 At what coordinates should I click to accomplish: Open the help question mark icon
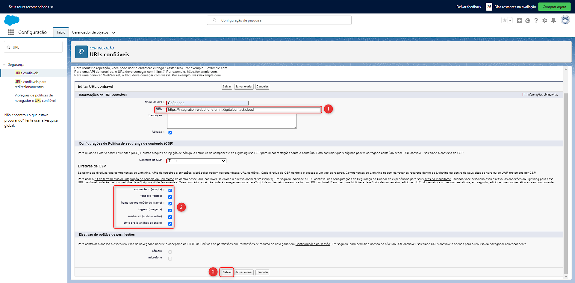click(536, 20)
